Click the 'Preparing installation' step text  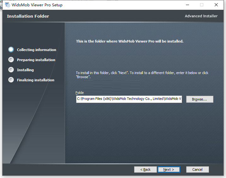tap(36, 60)
